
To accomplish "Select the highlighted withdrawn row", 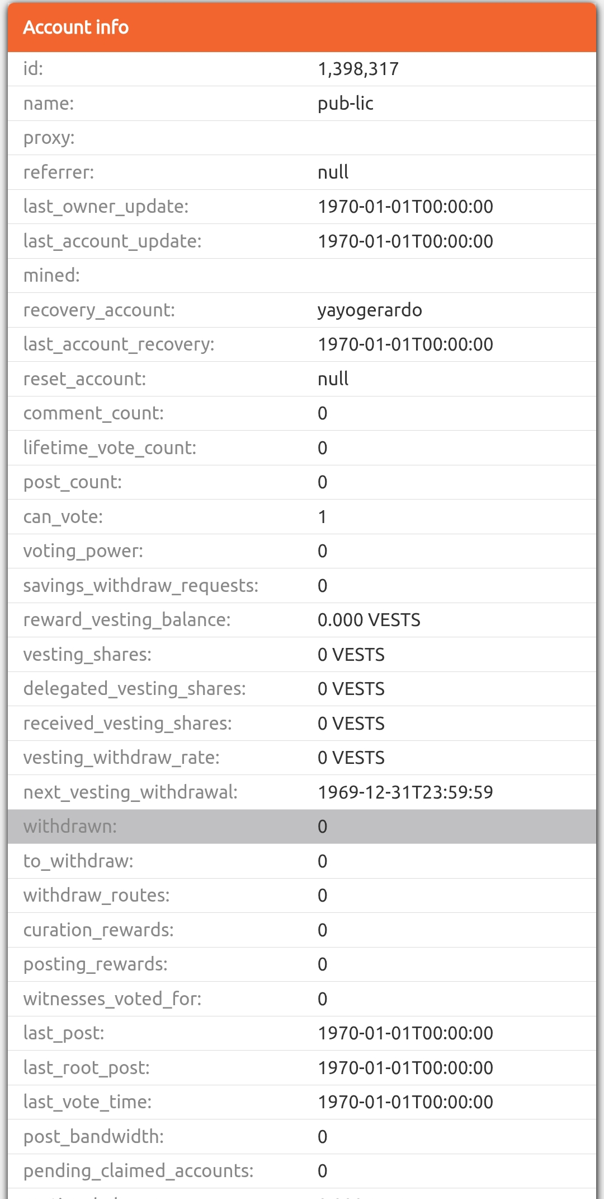I will click(302, 827).
